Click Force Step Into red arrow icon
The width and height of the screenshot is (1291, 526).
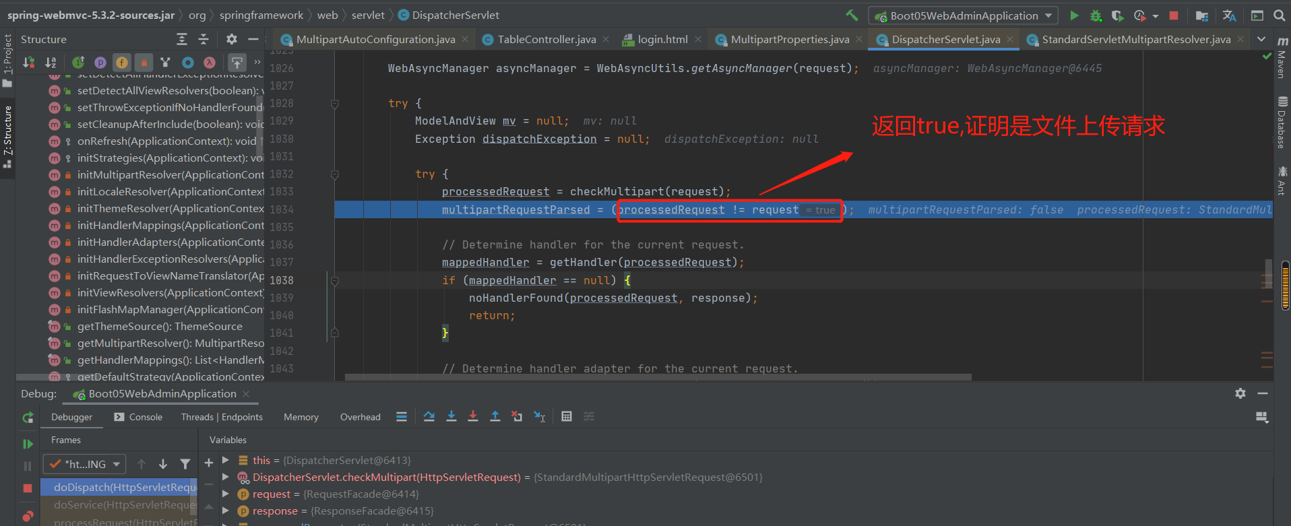473,416
